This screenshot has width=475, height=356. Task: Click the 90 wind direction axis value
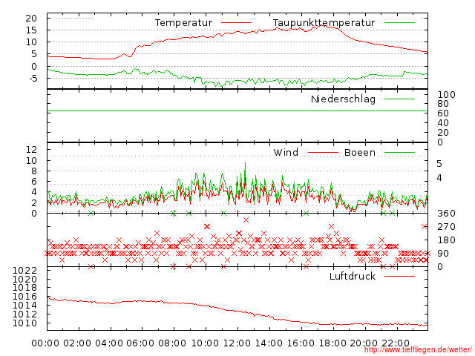443,254
